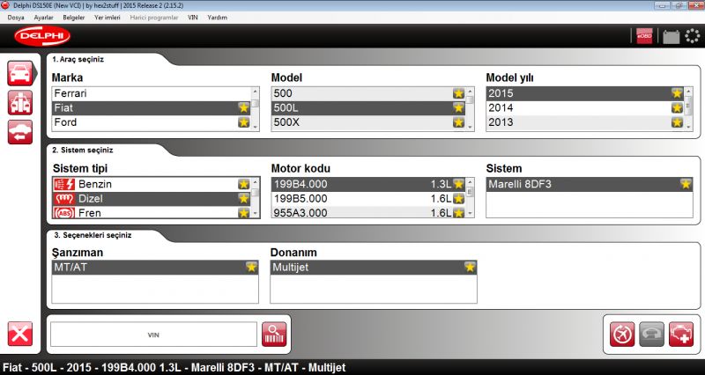Click the red X icon at bottom left
This screenshot has height=375, width=705.
pos(20,335)
